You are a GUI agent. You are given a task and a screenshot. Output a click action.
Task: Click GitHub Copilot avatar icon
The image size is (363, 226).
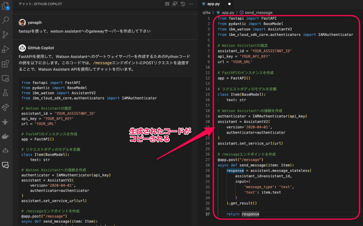(x=22, y=48)
